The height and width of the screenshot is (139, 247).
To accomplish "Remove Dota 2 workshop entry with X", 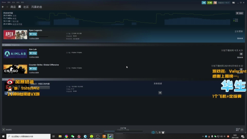I will (160, 93).
